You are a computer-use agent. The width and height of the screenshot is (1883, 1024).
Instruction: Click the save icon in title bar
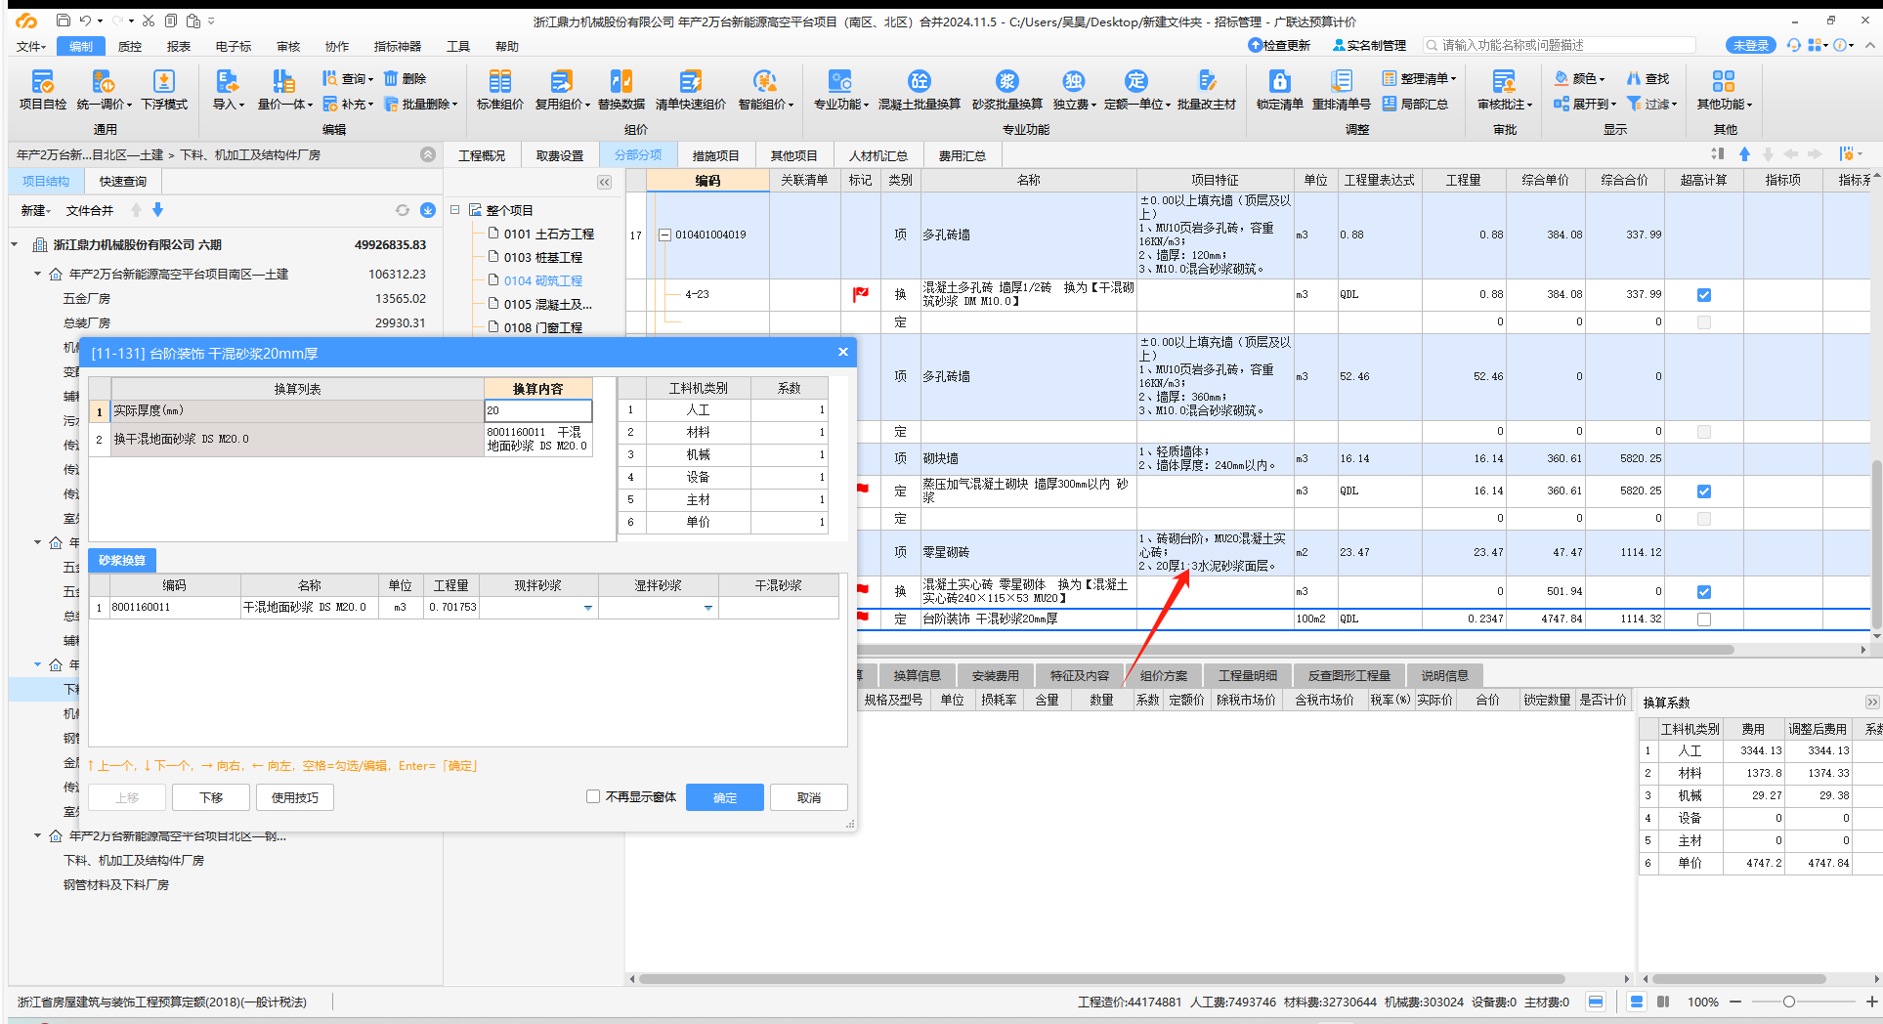[x=63, y=21]
